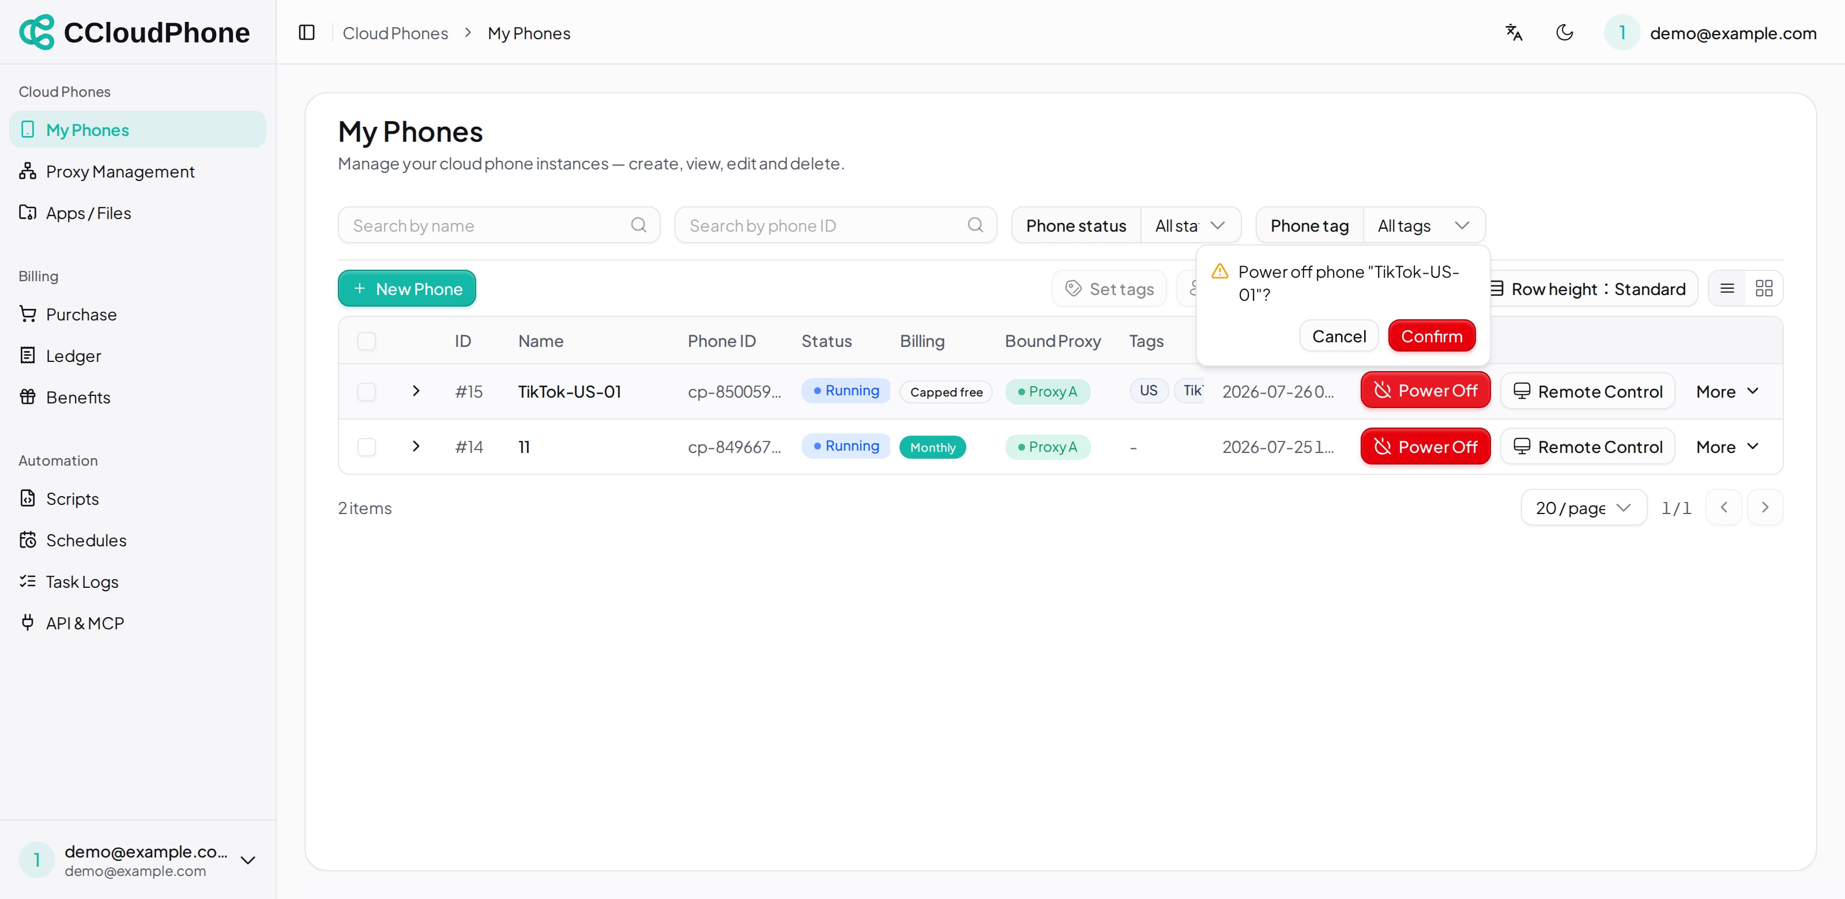Cancel the power off confirmation
Screen dimensions: 1845x899
[1339, 336]
